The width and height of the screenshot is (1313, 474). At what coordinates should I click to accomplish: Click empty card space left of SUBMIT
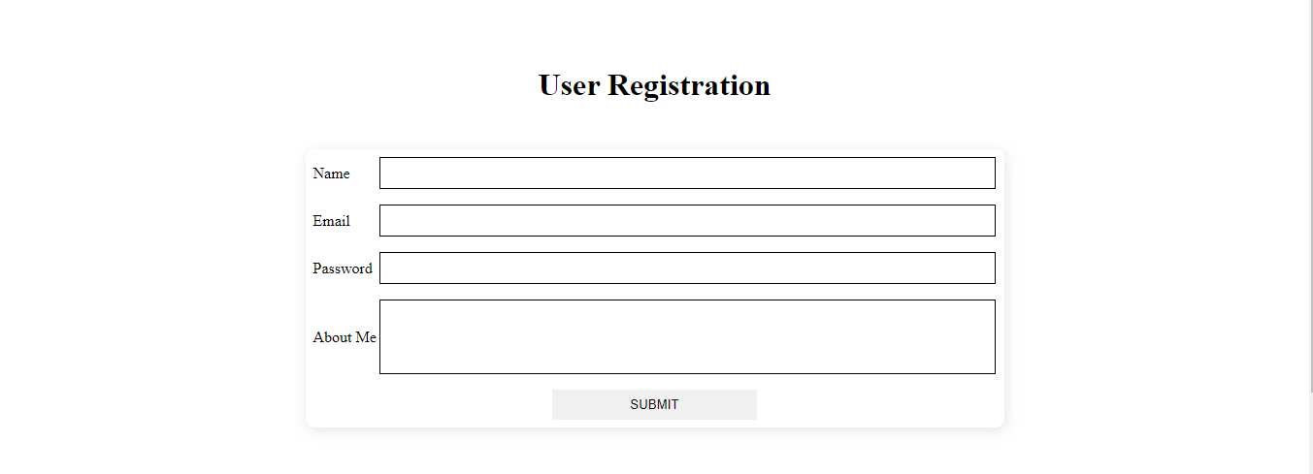pos(429,404)
